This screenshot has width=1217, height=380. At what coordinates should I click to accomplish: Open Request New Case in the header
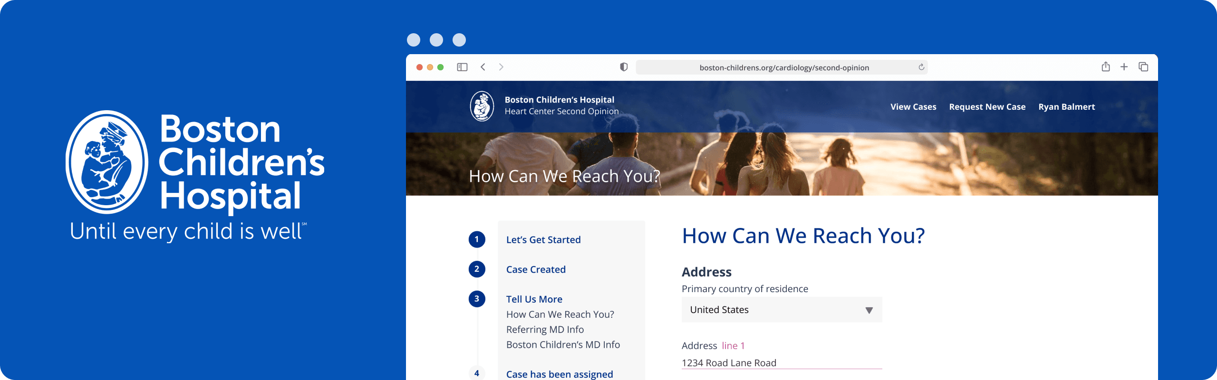[x=987, y=107]
